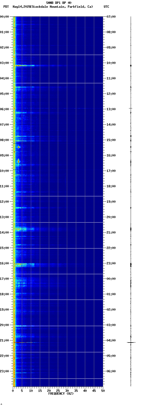Click UTC axis label "11:00" on right side
This screenshot has height=407, width=142.
tap(111, 78)
